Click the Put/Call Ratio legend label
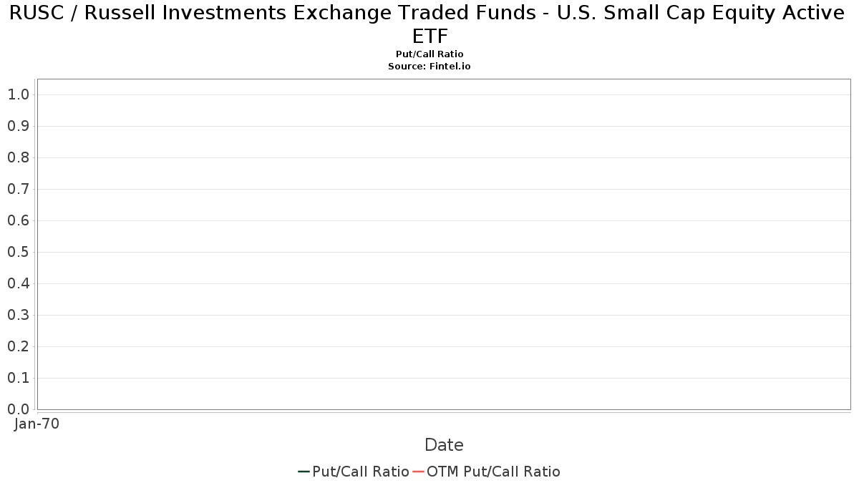 pyautogui.click(x=361, y=472)
